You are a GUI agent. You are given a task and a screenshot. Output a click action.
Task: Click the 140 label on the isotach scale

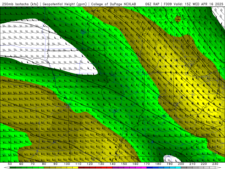click(112, 164)
